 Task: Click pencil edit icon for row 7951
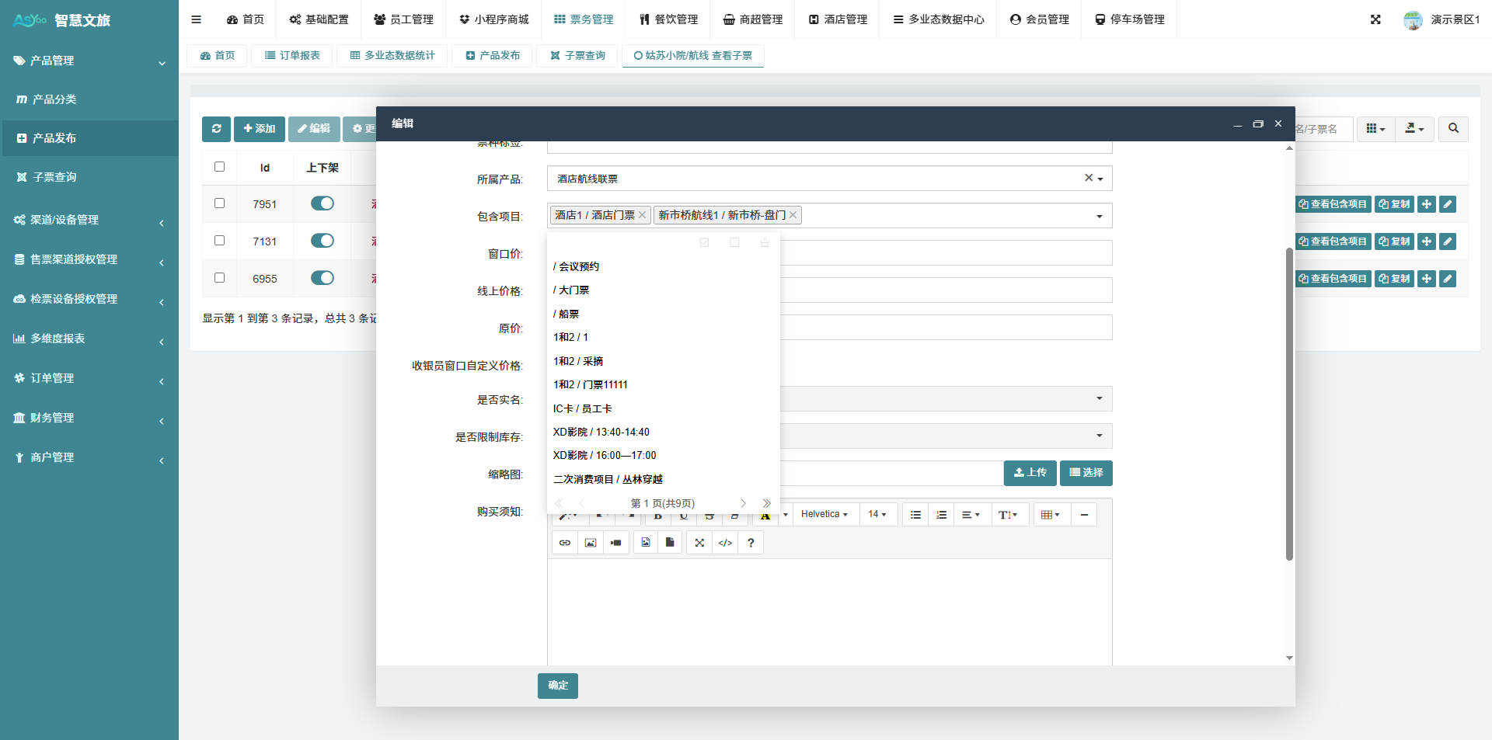(x=1448, y=204)
